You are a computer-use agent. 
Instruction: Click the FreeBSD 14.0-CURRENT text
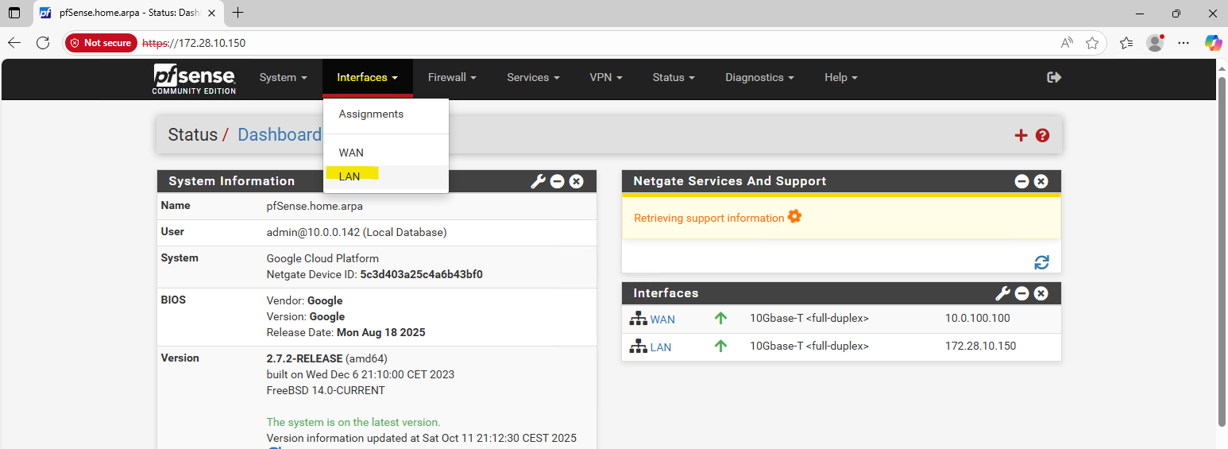point(326,390)
